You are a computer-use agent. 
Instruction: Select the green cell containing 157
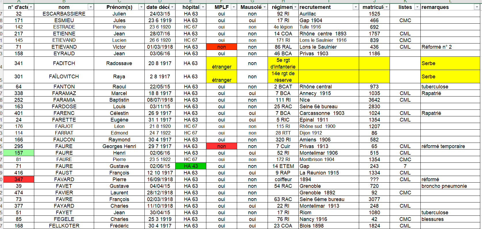point(19,153)
